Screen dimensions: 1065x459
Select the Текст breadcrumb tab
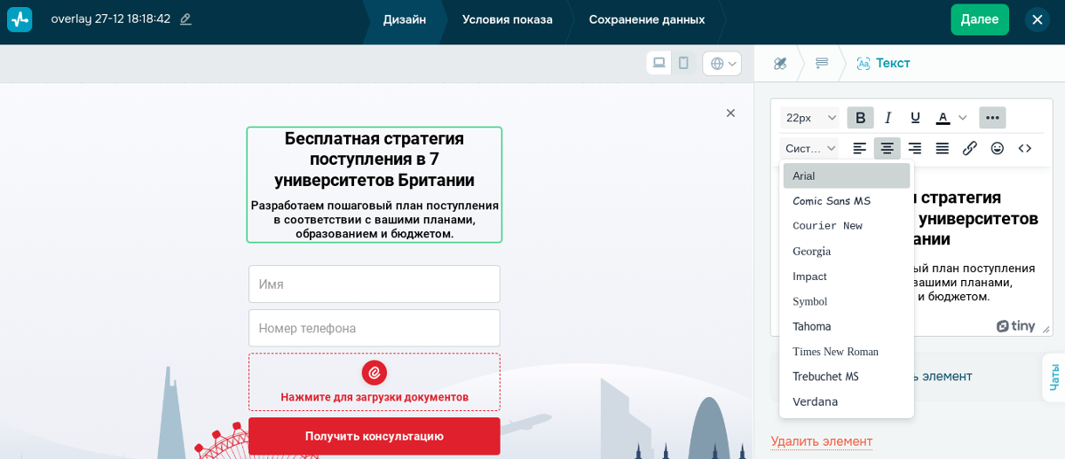click(883, 63)
